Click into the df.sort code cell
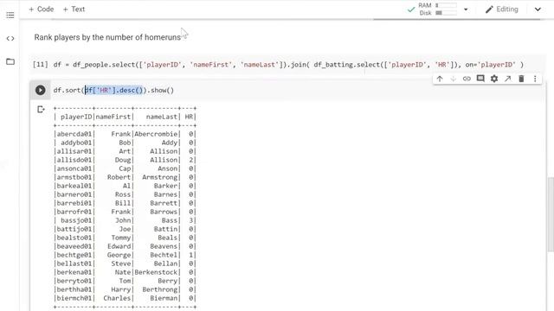This screenshot has width=554, height=311. tap(297, 90)
